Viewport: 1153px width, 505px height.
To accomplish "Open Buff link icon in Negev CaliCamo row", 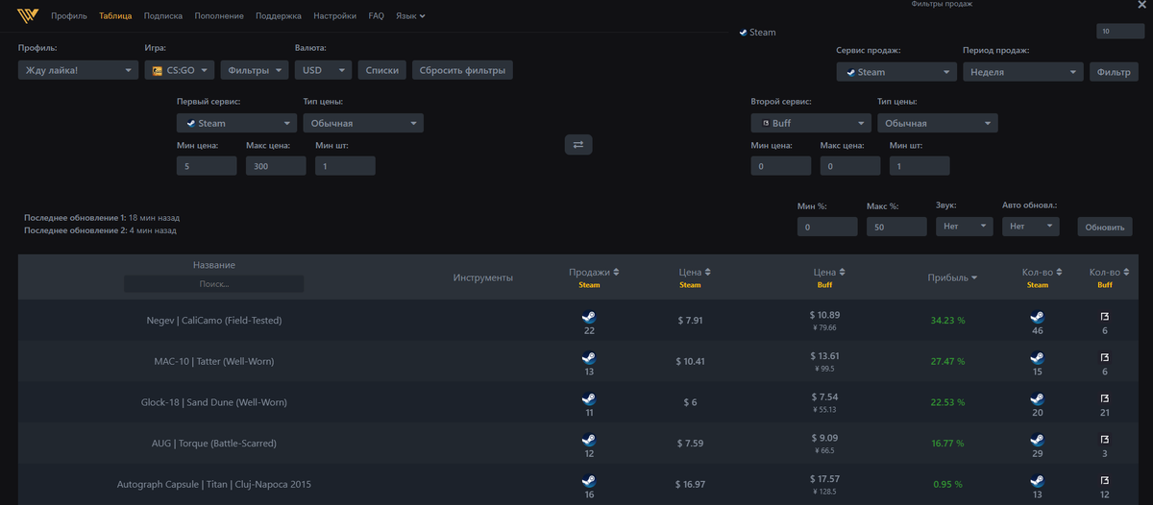I will tap(1105, 317).
